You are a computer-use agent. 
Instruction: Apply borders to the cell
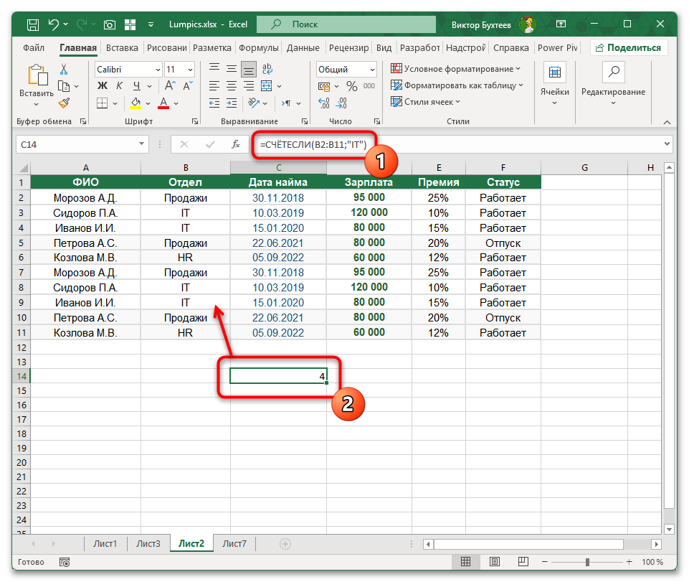click(103, 103)
